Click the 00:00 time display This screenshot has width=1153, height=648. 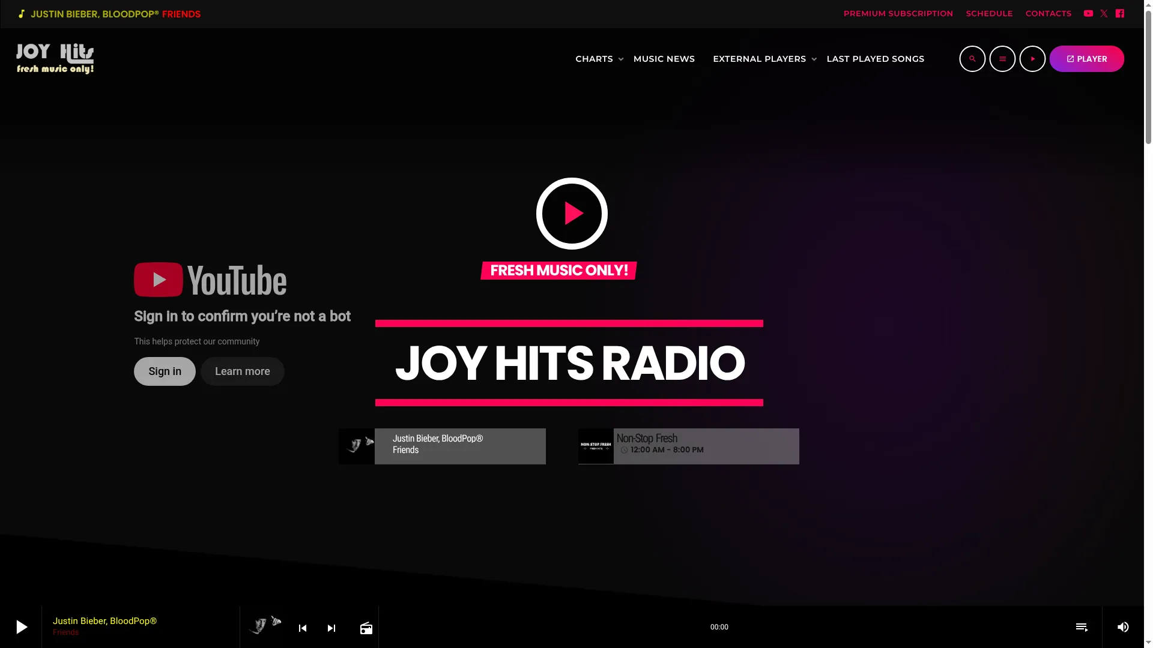click(719, 627)
